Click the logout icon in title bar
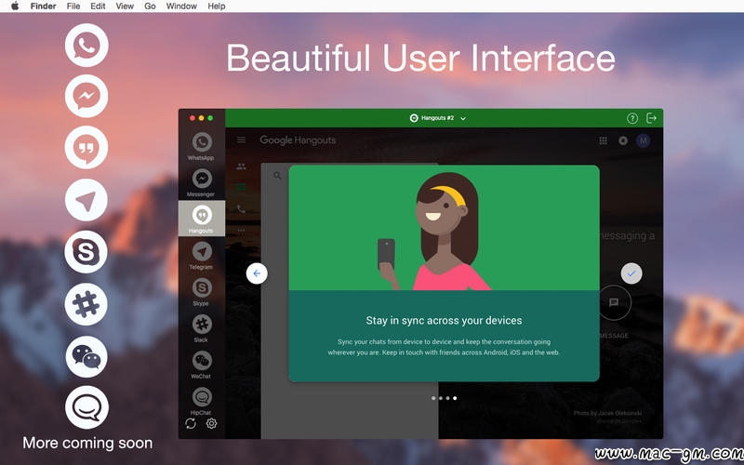 pyautogui.click(x=652, y=118)
